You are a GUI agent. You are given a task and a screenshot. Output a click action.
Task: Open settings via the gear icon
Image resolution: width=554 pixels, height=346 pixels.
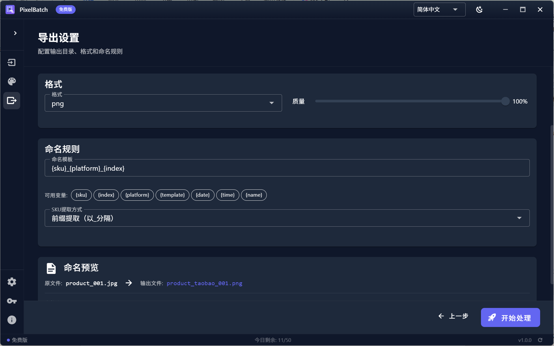point(12,282)
